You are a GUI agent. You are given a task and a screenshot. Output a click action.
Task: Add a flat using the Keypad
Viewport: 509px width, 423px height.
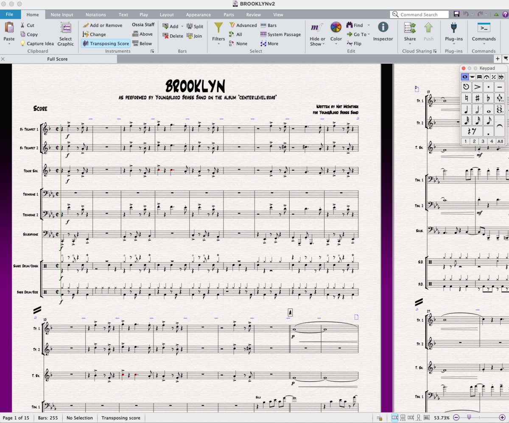[x=488, y=98]
